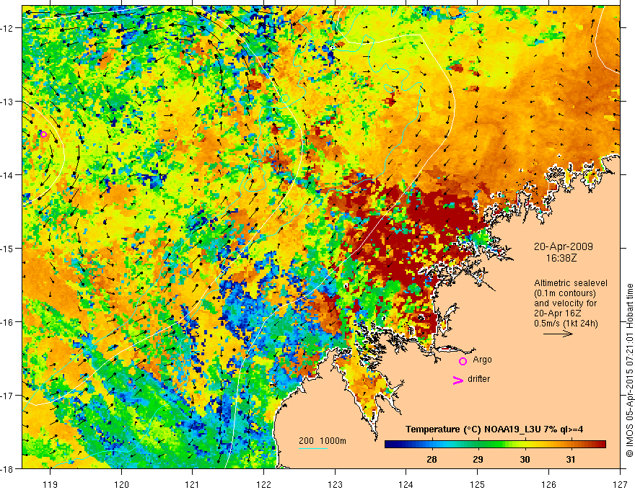Click the dark red end of temperature scale
Image resolution: width=635 pixels, height=490 pixels.
tap(601, 444)
